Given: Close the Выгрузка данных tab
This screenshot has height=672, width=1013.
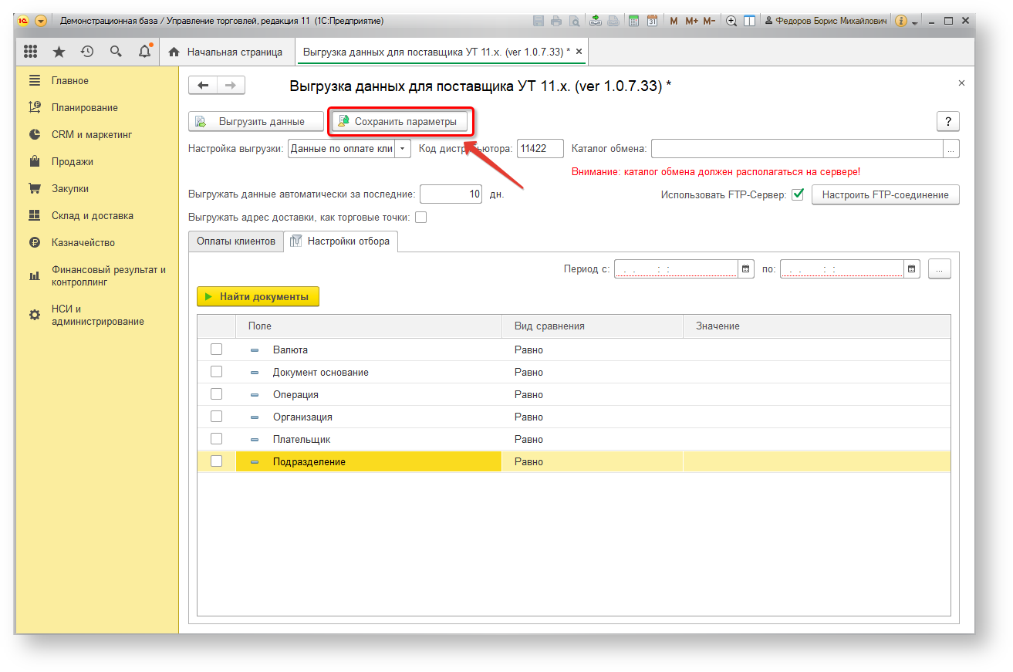Looking at the screenshot, I should pos(579,52).
